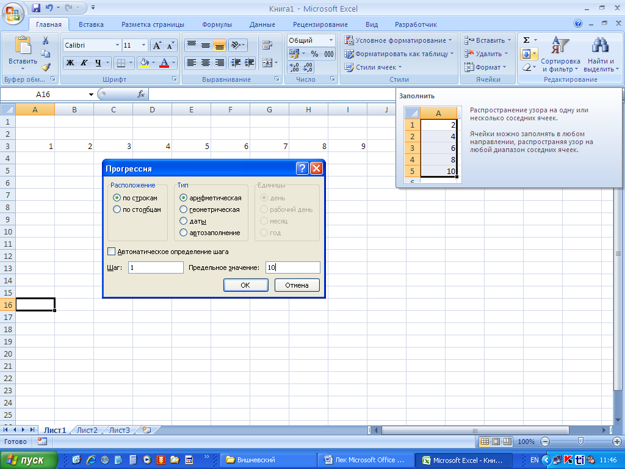625x469 pixels.
Task: Align text to top of cell
Action: (192, 45)
